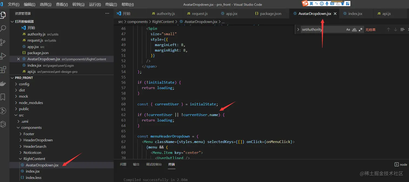Click RightContent in the breadcrumb path

(x=163, y=22)
